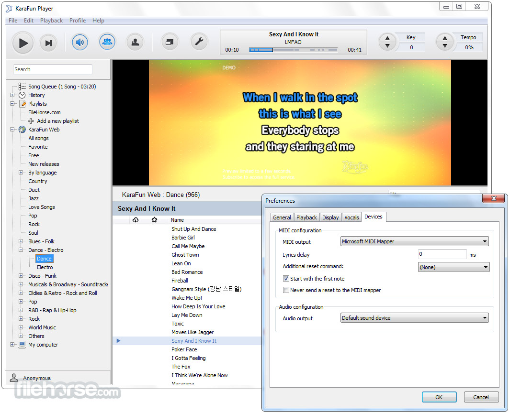Open preferences wrench icon
Viewport: 510px width, 413px height.
[x=199, y=42]
